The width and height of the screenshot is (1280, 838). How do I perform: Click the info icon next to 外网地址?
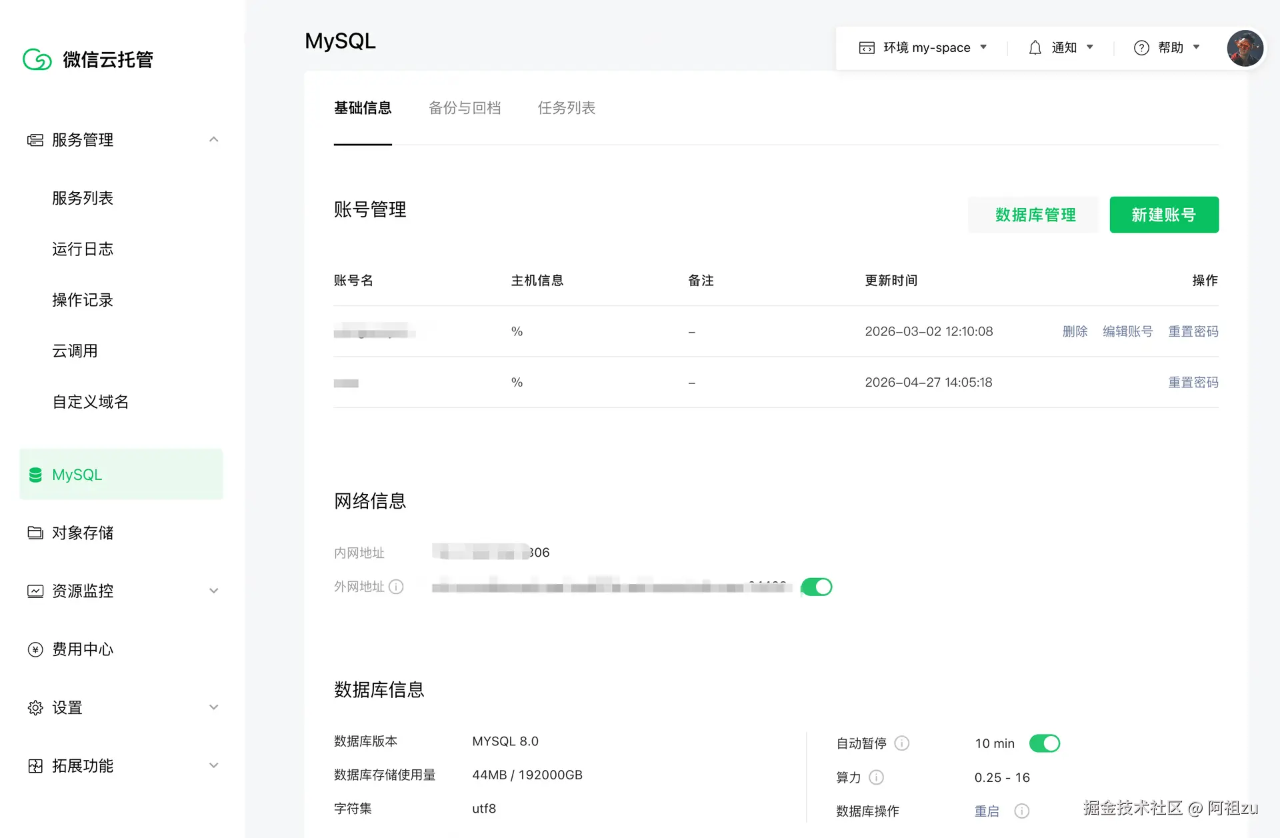tap(397, 587)
